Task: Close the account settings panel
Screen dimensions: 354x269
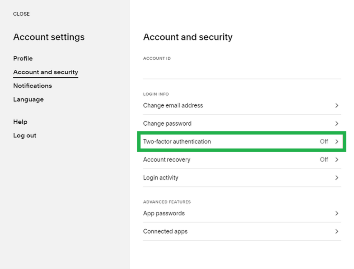Action: [21, 14]
